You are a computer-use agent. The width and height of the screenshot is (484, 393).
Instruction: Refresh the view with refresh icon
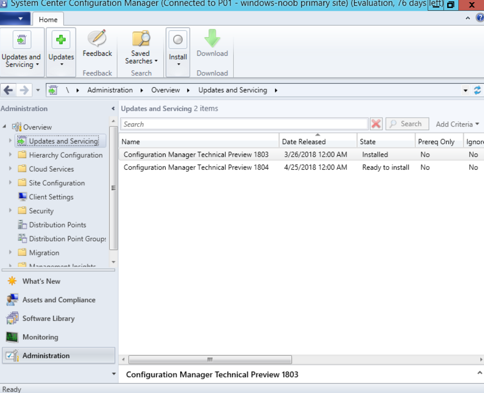point(477,90)
